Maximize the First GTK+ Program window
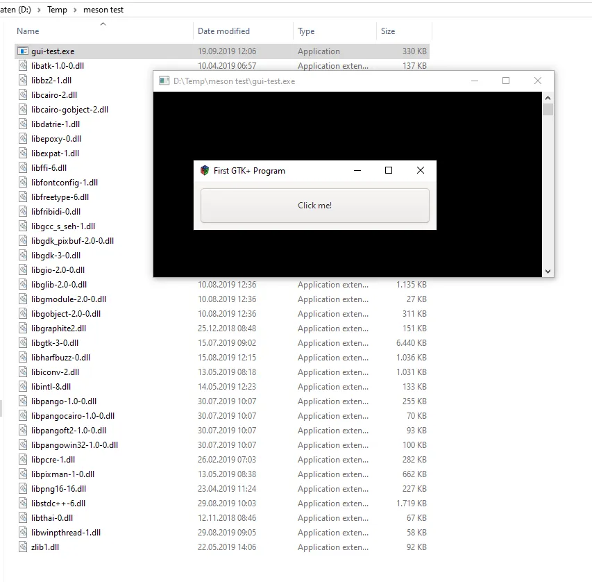 click(389, 170)
